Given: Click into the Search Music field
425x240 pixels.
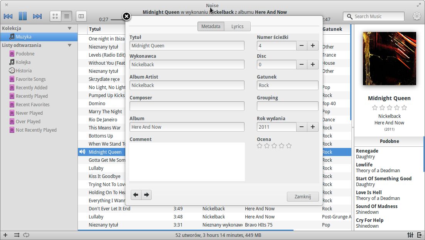Looking at the screenshot, I should click(x=374, y=16).
